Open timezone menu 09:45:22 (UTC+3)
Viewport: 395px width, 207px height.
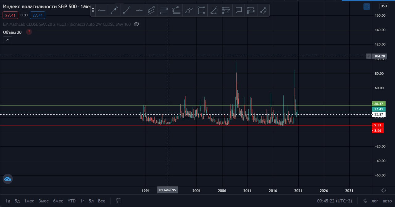(x=335, y=201)
